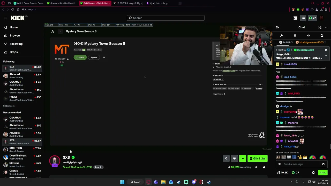Screen dimensions: 331x186
Task: Switch to Stream - Kick Dashboard tab
Action: 61,3
